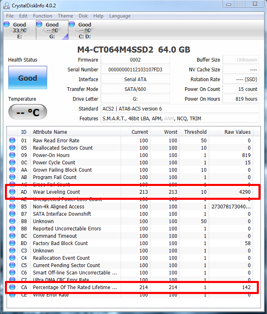Click status icon for B8 Unknown row
The image size is (267, 314).
12,221
